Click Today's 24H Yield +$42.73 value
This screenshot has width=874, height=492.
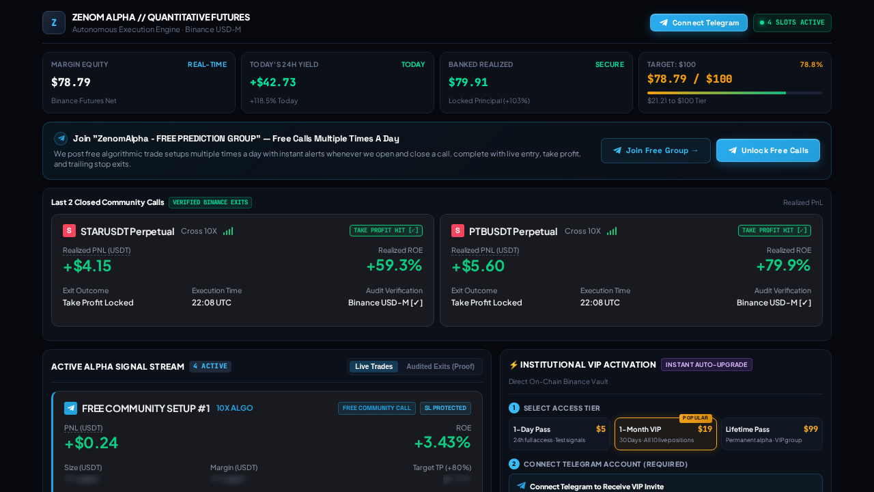point(273,82)
